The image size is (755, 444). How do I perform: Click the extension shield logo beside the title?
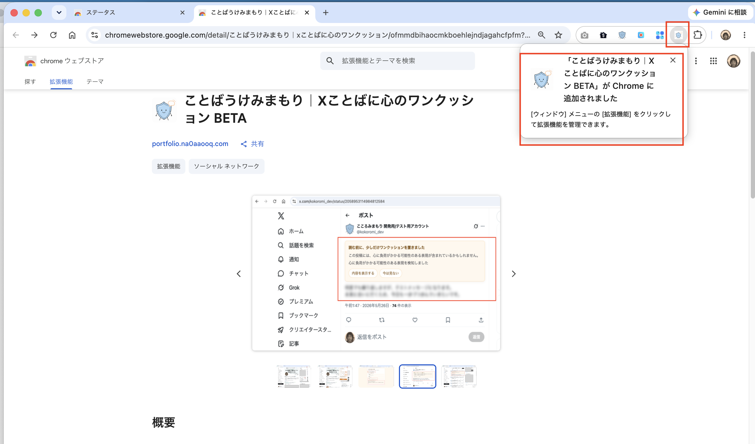(164, 110)
